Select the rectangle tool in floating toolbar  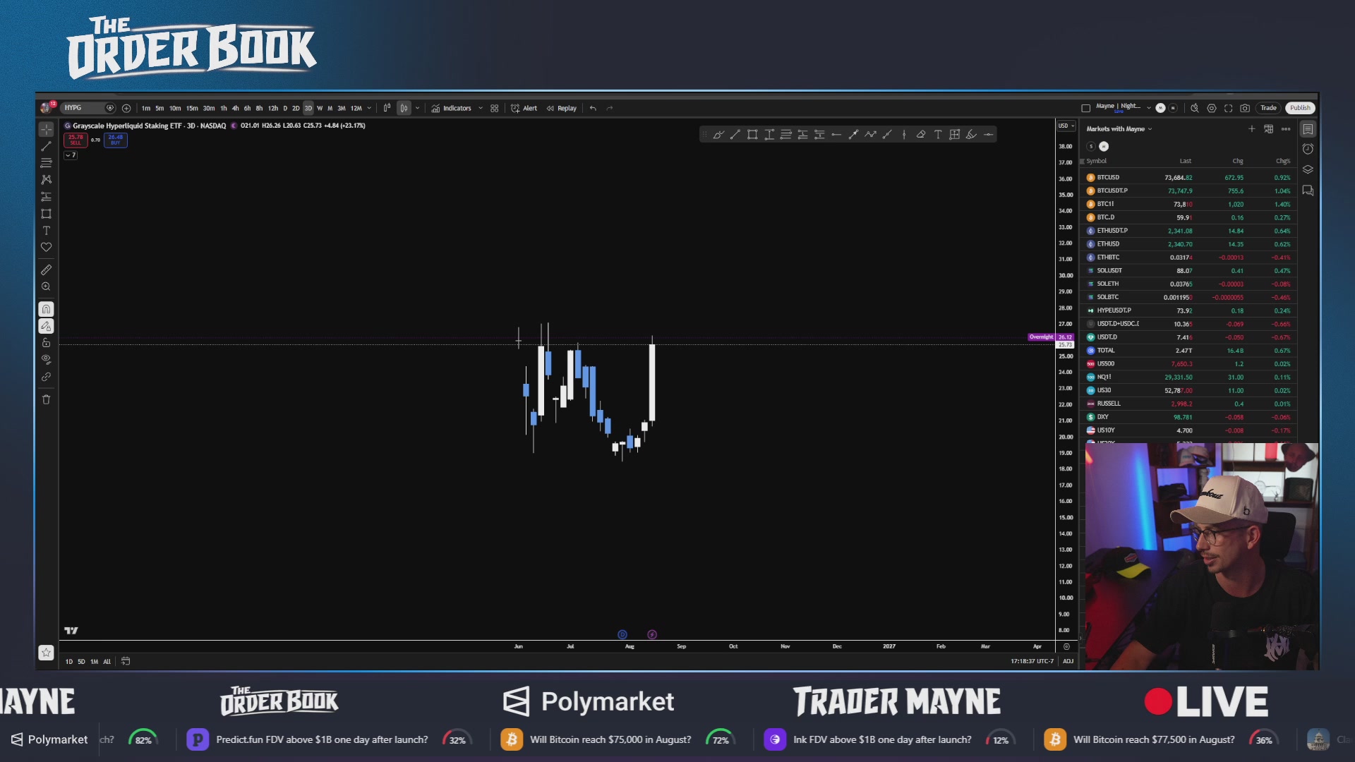click(752, 135)
